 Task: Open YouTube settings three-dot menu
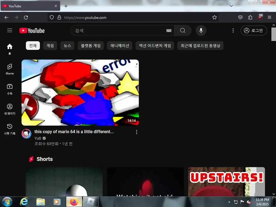(233, 31)
